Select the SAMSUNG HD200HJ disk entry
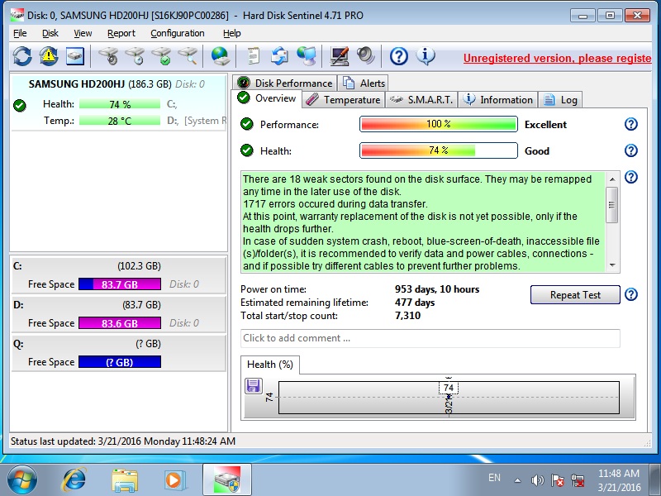The image size is (661, 496). coord(119,103)
